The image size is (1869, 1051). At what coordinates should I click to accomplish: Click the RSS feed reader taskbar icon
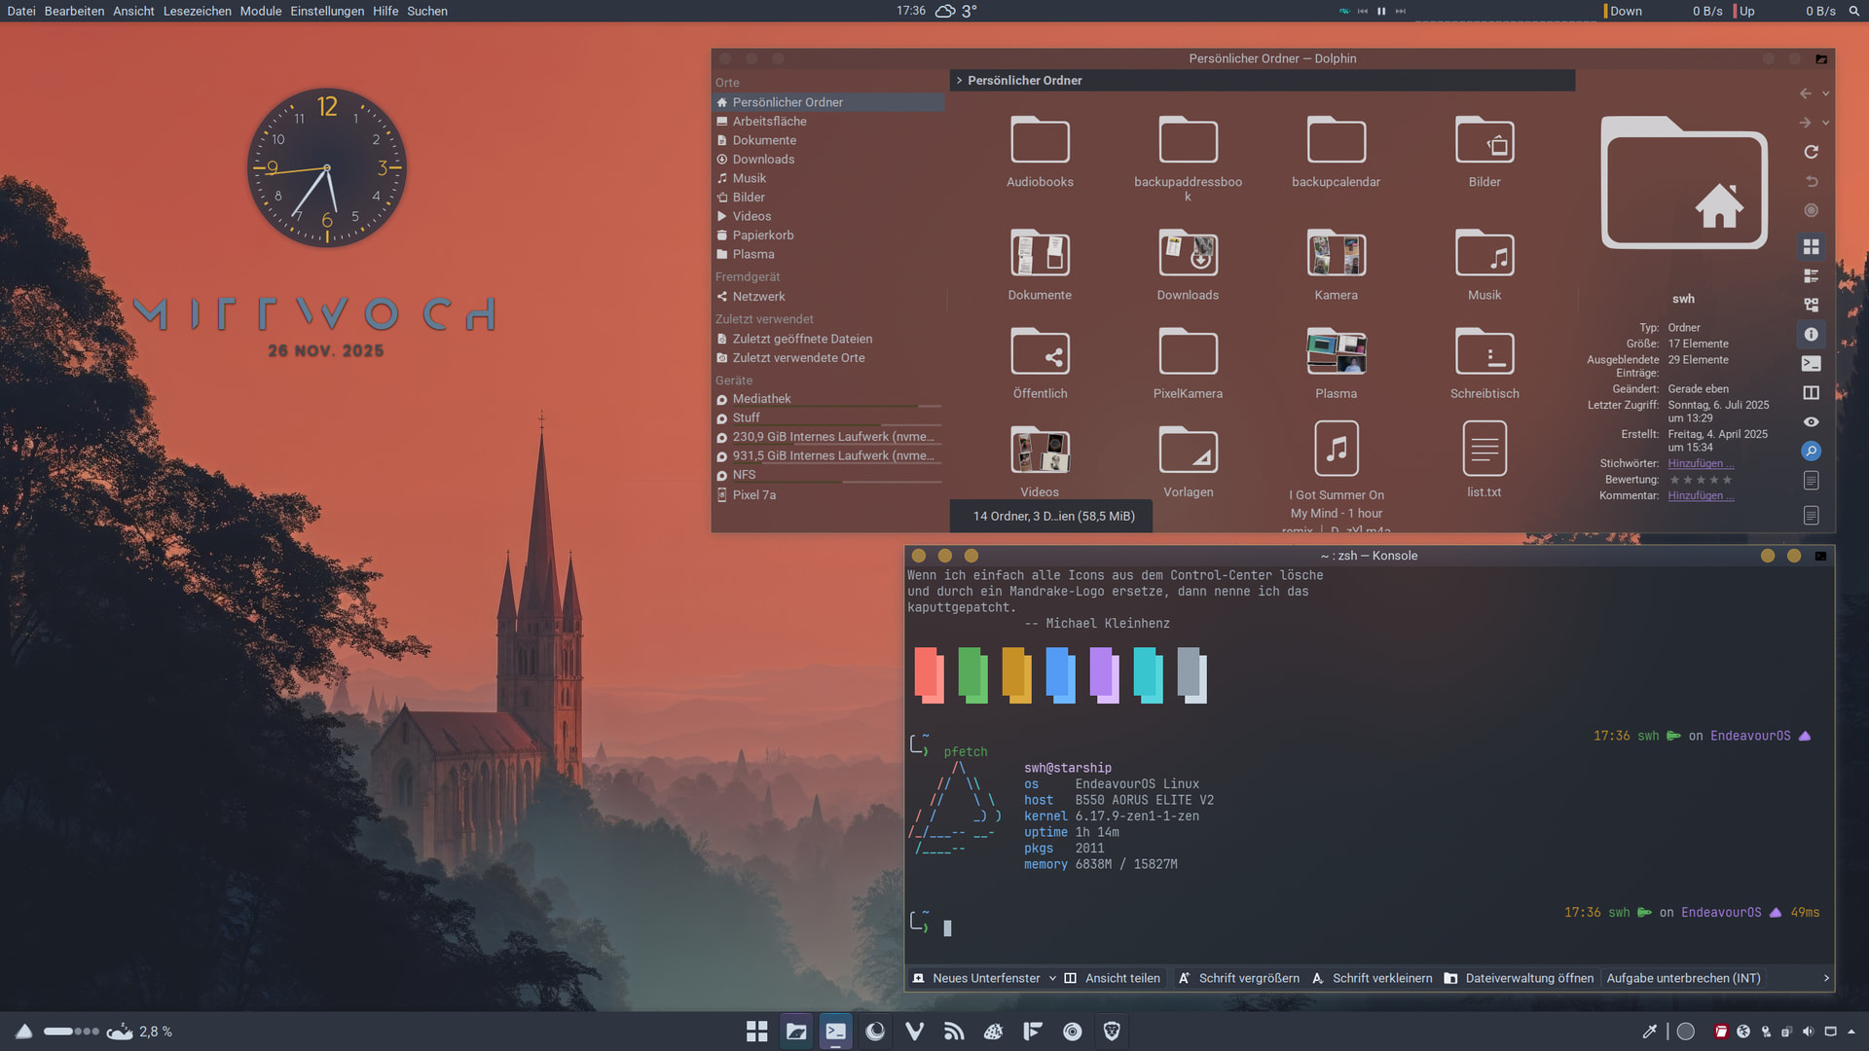tap(954, 1032)
